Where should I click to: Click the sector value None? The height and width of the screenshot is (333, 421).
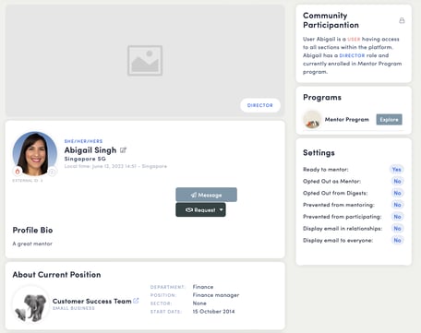tap(199, 303)
